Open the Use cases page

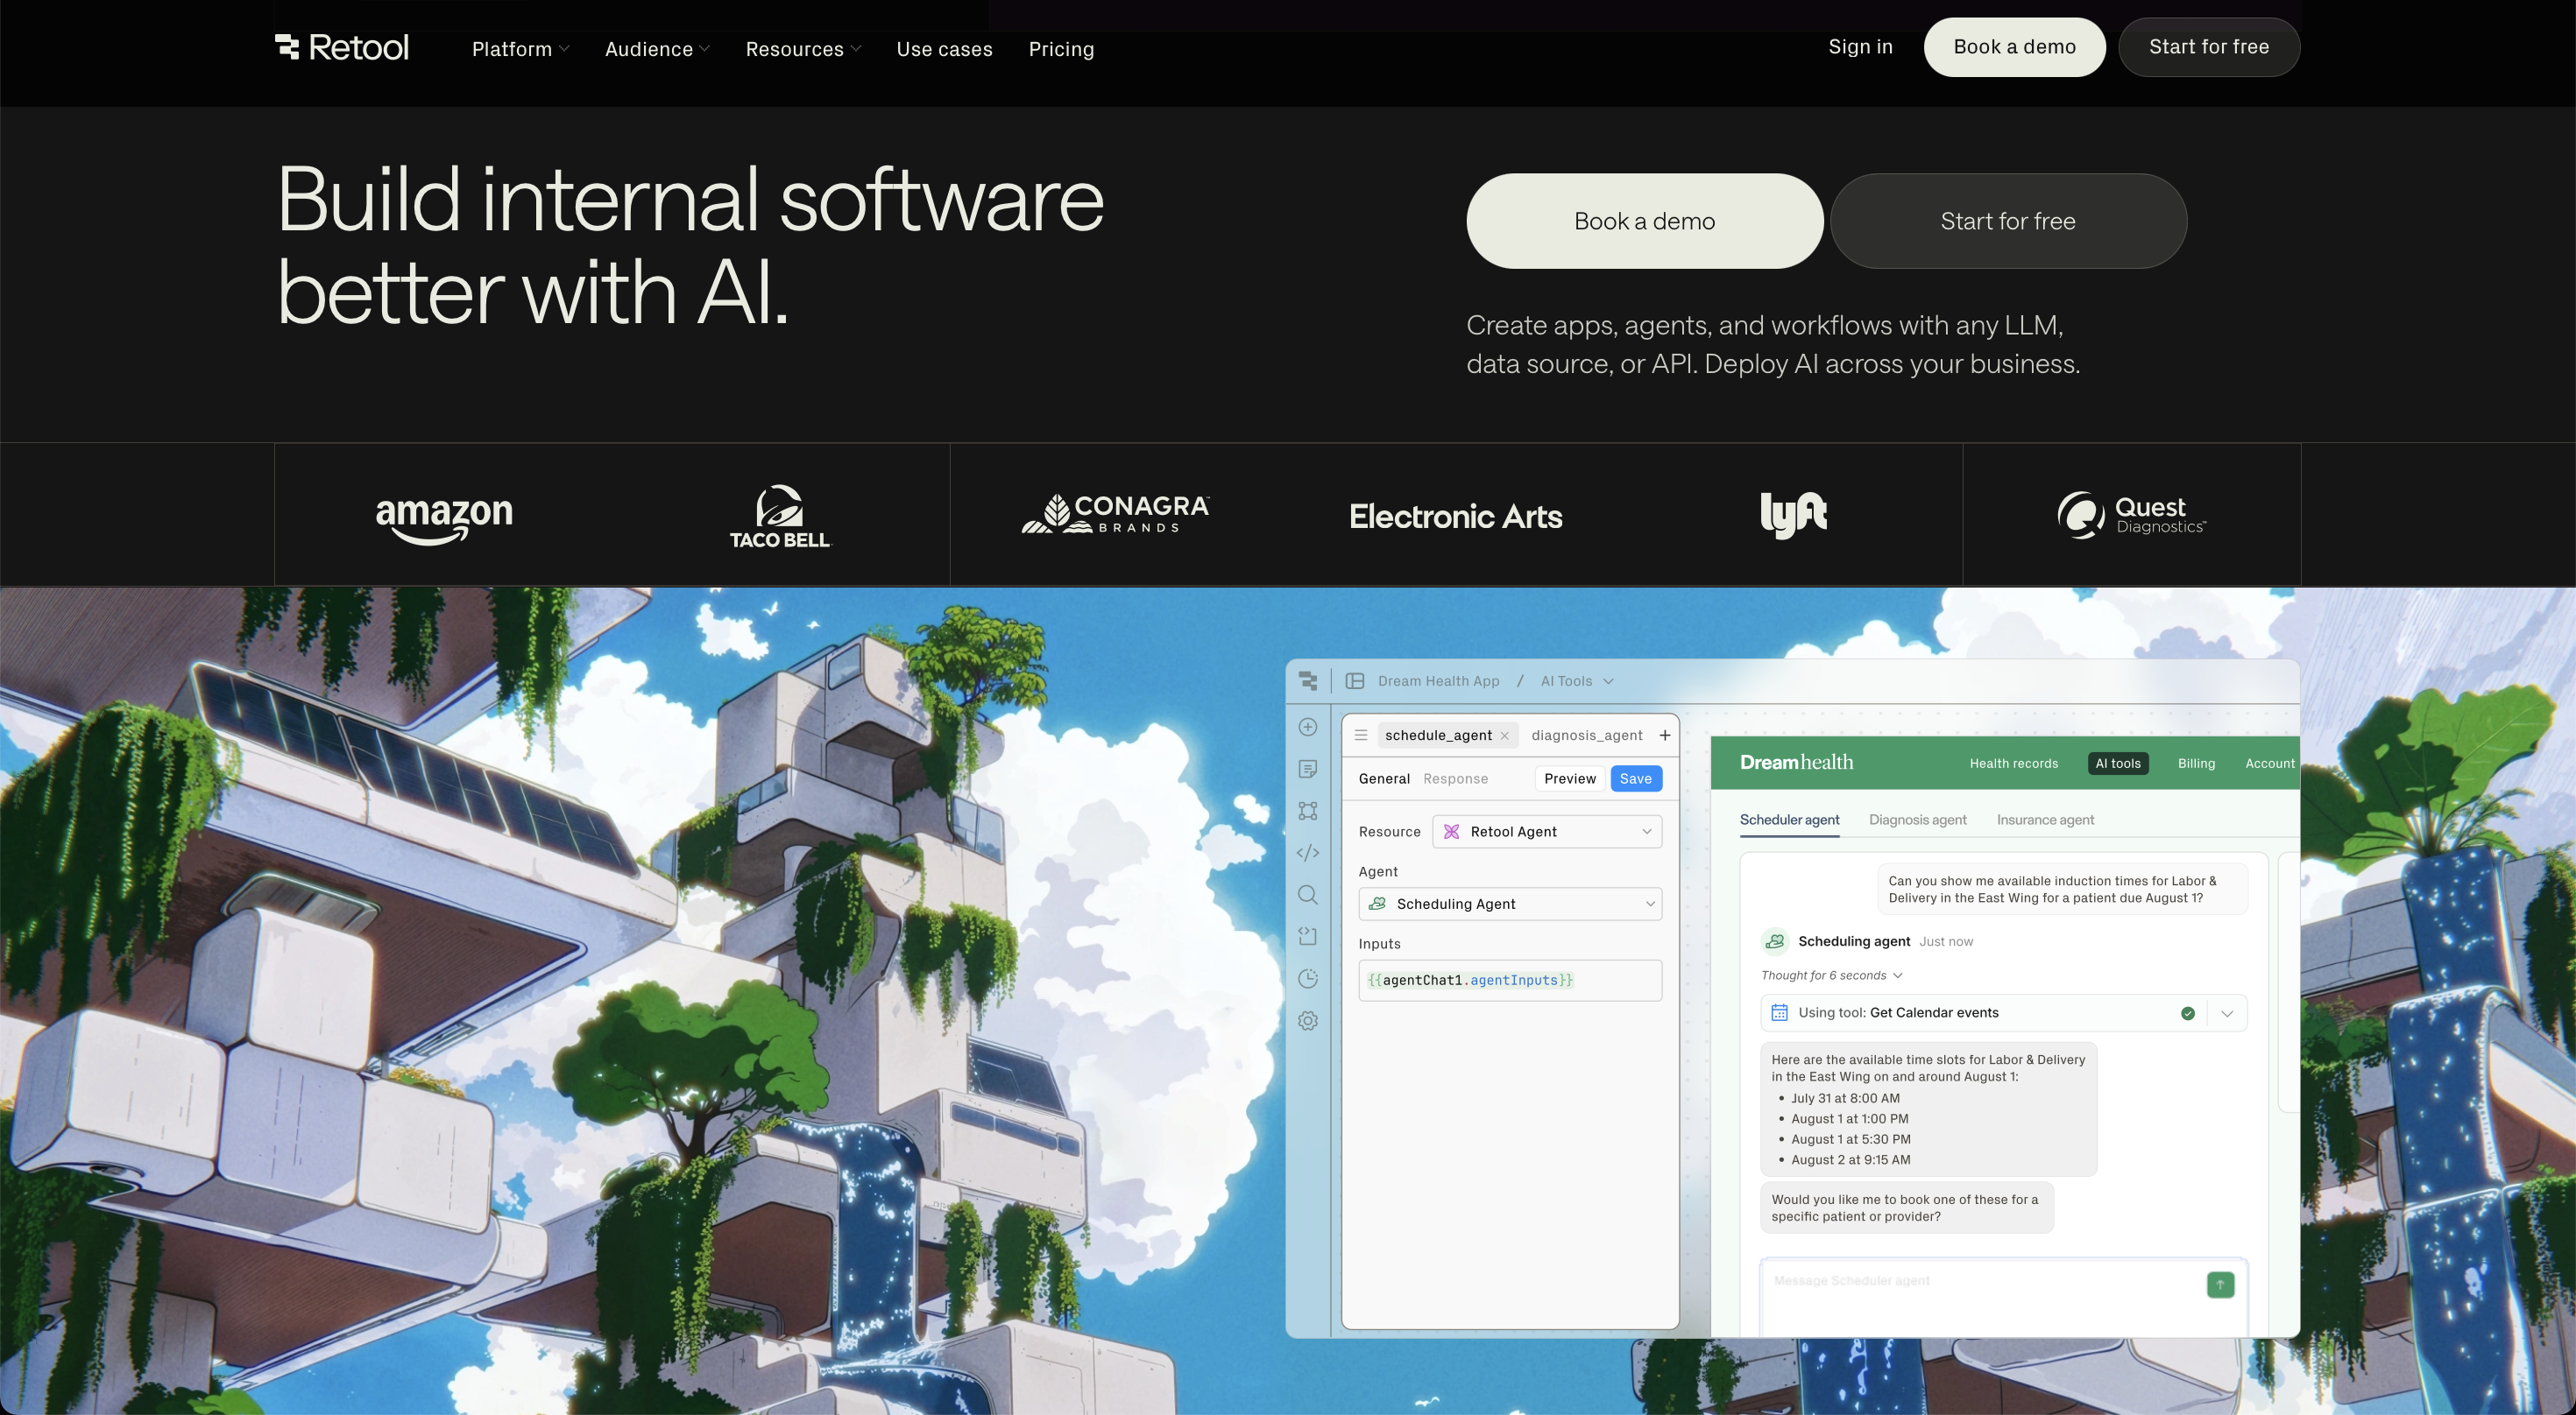coord(944,49)
